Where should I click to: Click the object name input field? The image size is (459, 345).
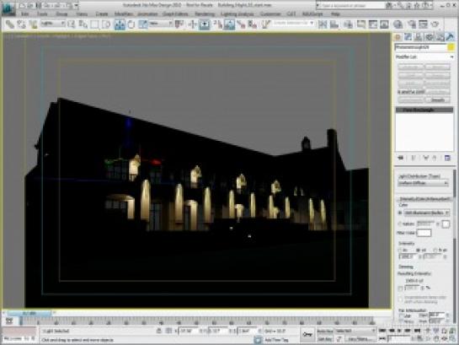[x=420, y=47]
